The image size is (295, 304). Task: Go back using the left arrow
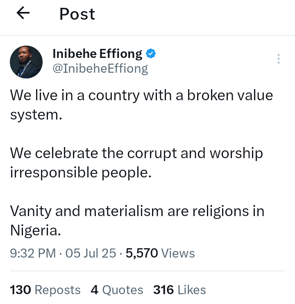point(23,14)
